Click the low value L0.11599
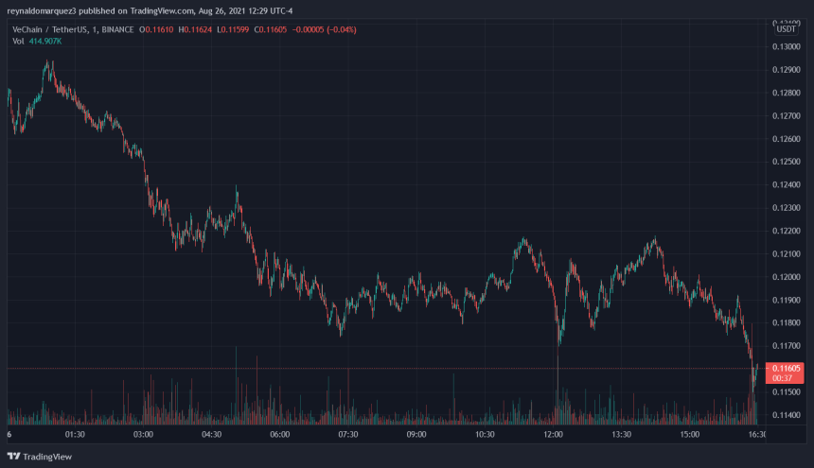The image size is (814, 468). 233,29
